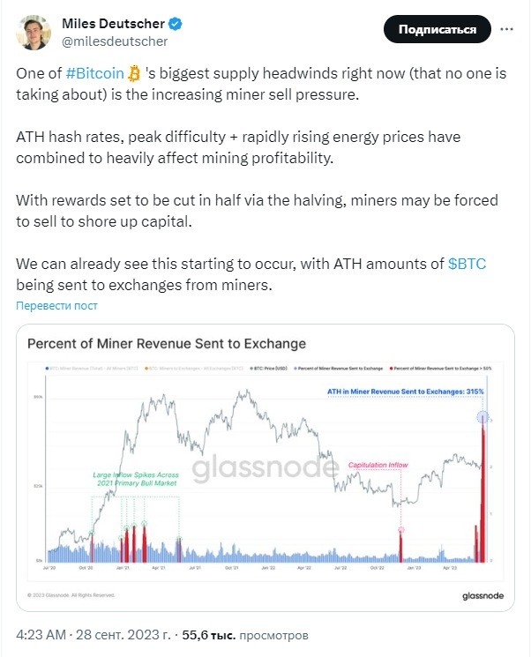531x657 pixels.
Task: Toggle faded Miners to Exchanges legend entry
Action: click(194, 369)
